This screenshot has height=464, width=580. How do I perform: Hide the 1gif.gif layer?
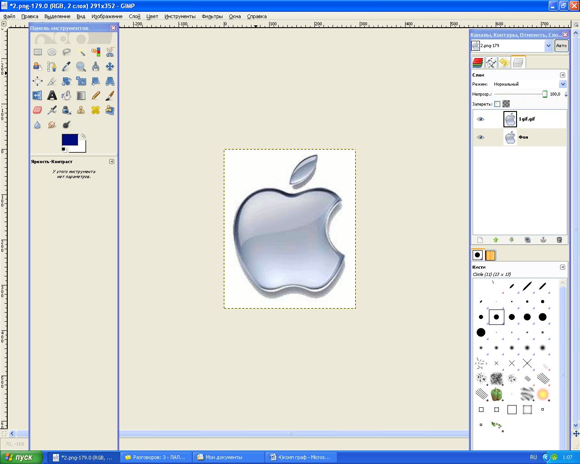pyautogui.click(x=481, y=119)
